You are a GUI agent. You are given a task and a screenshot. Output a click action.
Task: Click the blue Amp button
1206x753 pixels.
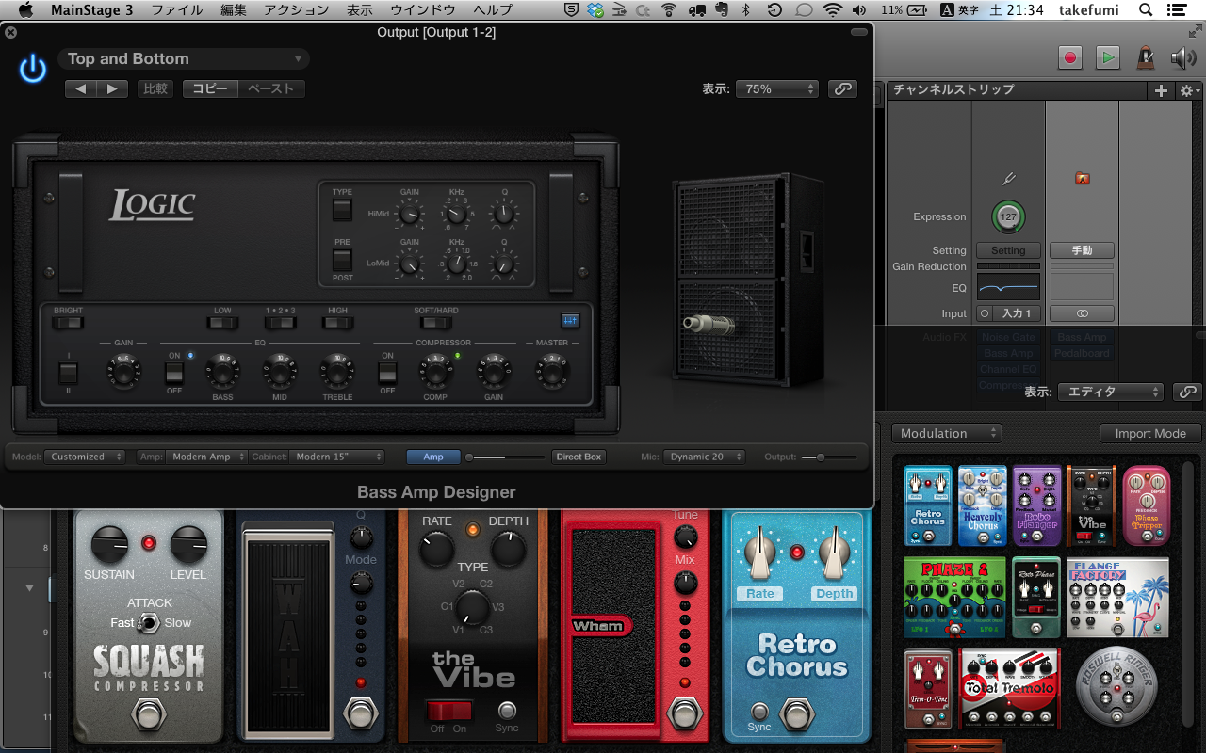click(x=433, y=457)
